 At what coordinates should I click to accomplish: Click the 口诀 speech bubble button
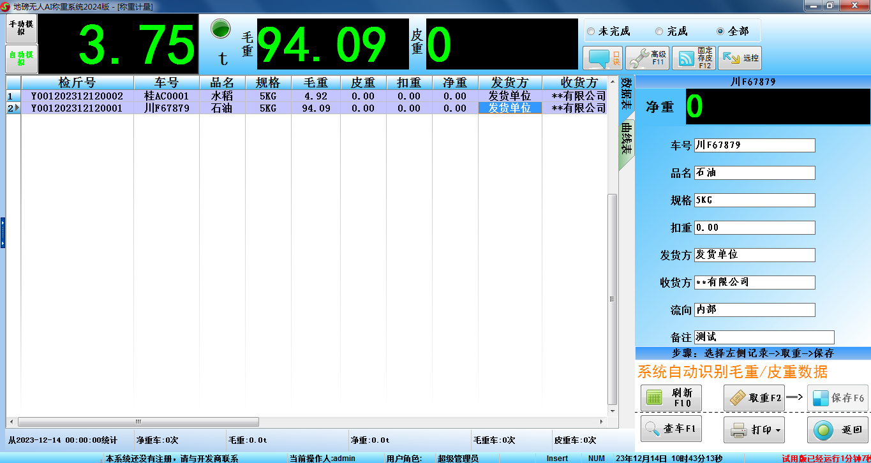(603, 58)
